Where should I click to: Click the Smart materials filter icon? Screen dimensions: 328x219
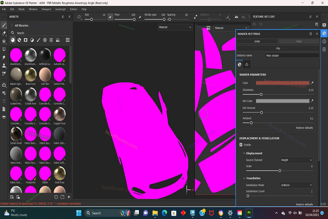(19, 40)
